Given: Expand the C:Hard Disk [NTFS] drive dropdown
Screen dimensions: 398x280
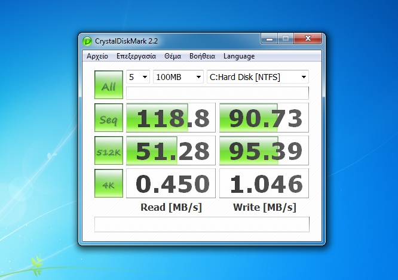Looking at the screenshot, I should pos(258,77).
